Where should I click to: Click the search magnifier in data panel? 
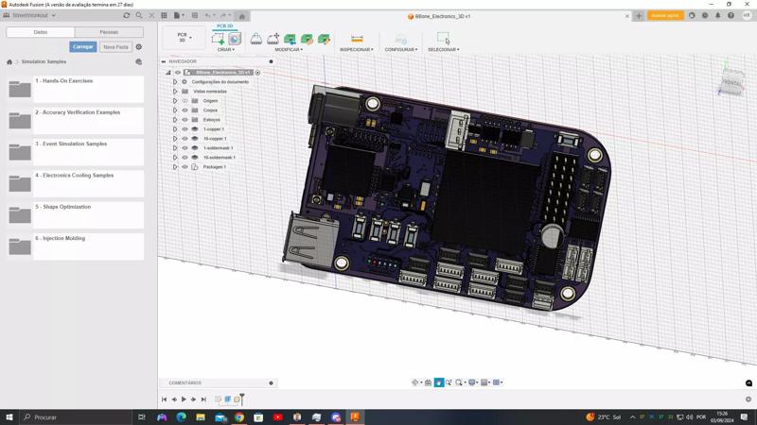coord(139,15)
